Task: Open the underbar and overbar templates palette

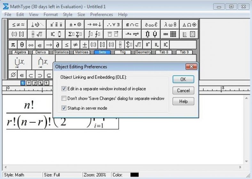Action: pyautogui.click(x=113, y=34)
